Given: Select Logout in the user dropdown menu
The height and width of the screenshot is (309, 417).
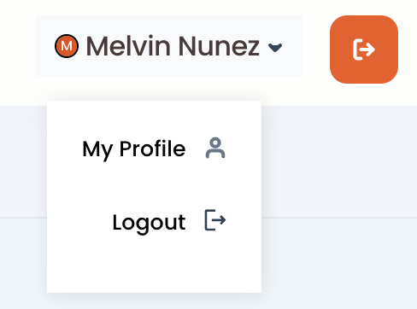Looking at the screenshot, I should (154, 221).
